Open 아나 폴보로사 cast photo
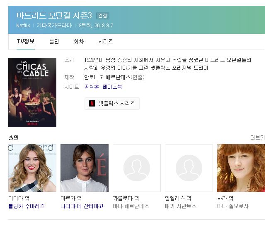The image size is (271, 225). tap(241, 168)
